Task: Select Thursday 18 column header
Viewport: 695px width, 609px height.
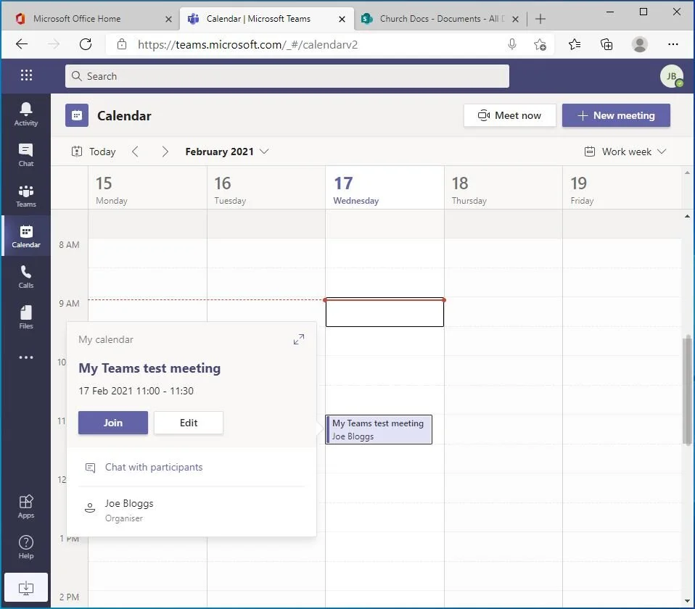Action: pos(503,189)
